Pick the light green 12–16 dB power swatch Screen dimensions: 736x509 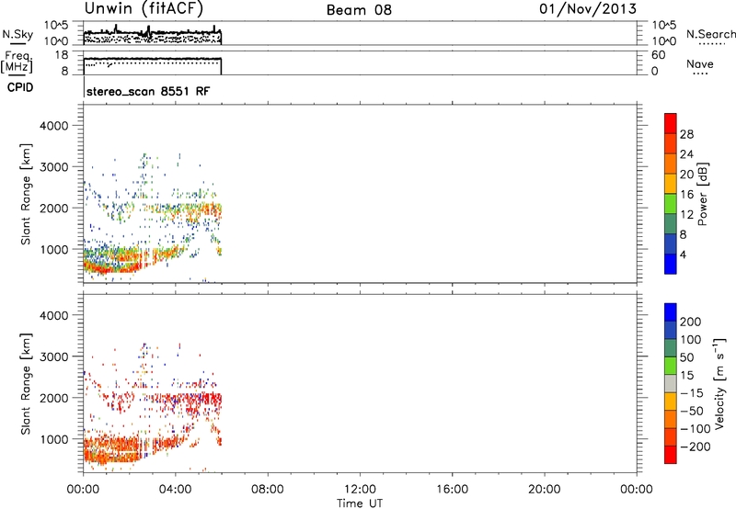click(671, 204)
